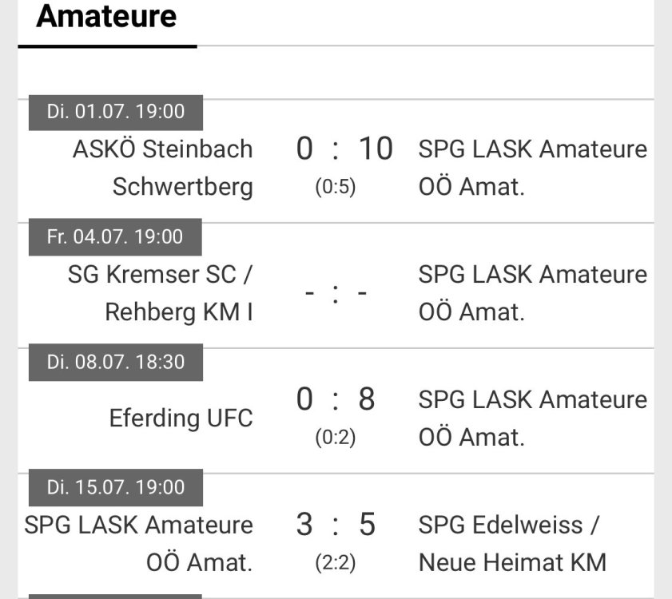Click the (2:2) half-time score
This screenshot has width=672, height=599.
[x=336, y=563]
